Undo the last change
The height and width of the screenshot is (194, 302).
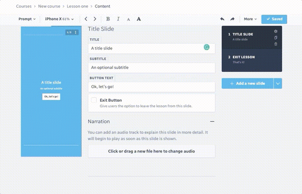[x=222, y=19]
